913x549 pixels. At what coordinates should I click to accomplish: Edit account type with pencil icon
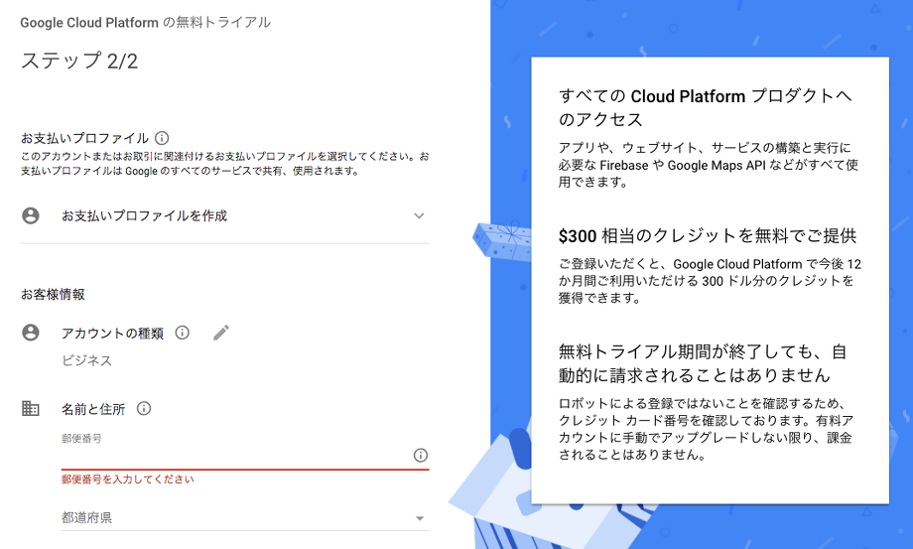221,333
